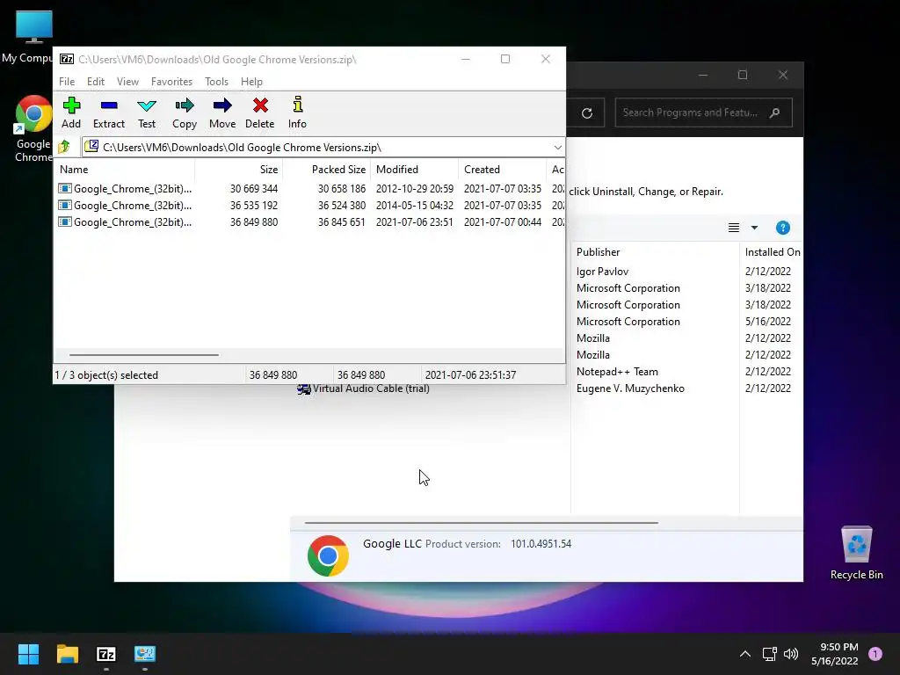900x675 pixels.
Task: Click the 7-Zip taskbar icon
Action: pos(106,654)
